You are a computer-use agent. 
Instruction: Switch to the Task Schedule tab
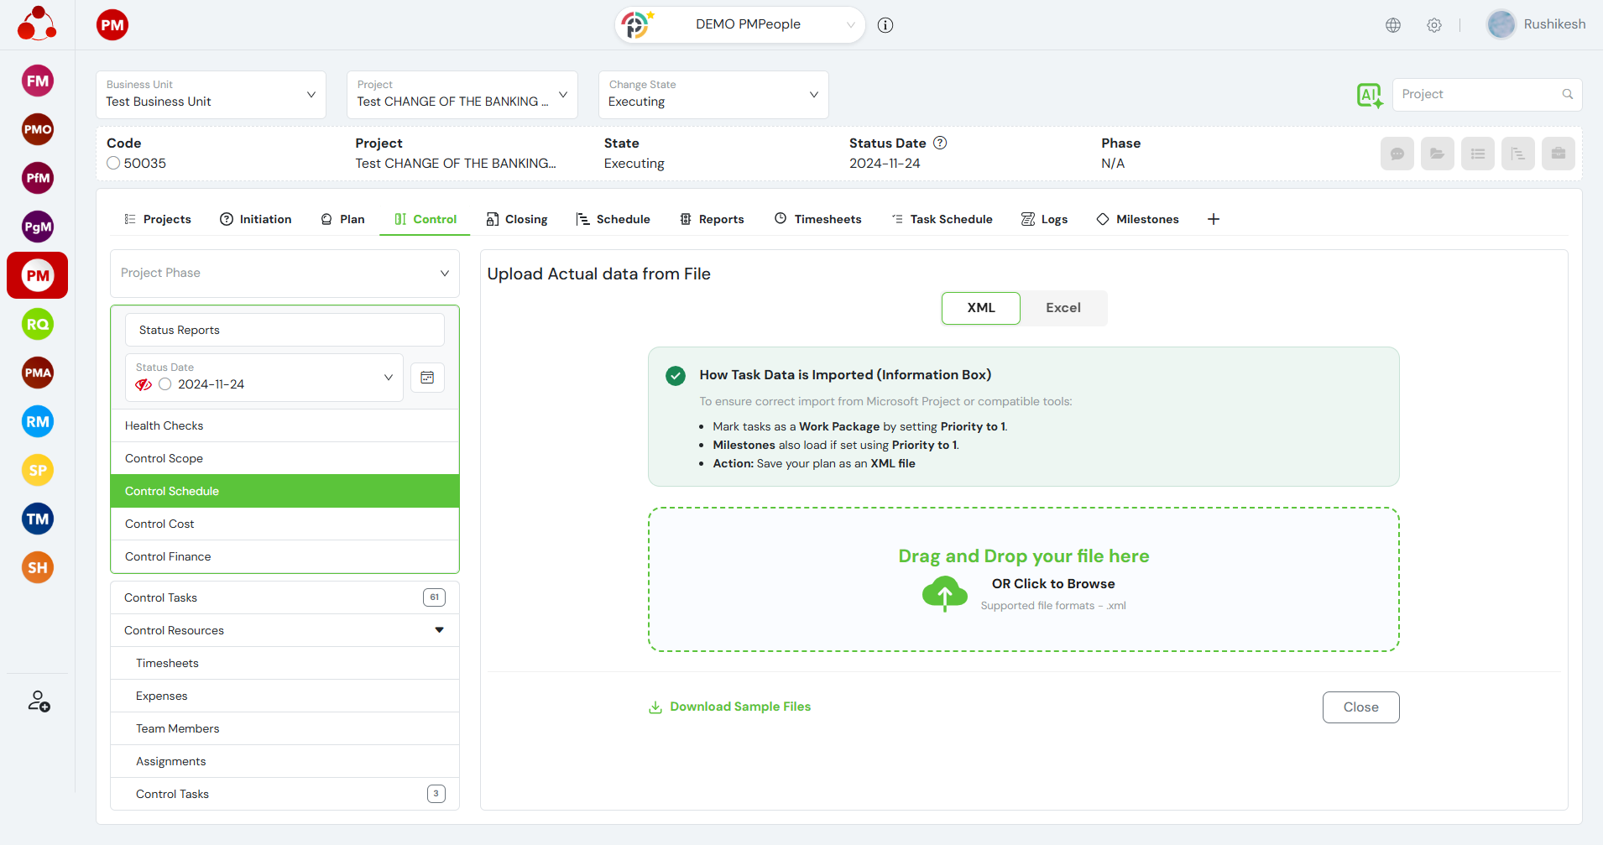[x=942, y=219]
